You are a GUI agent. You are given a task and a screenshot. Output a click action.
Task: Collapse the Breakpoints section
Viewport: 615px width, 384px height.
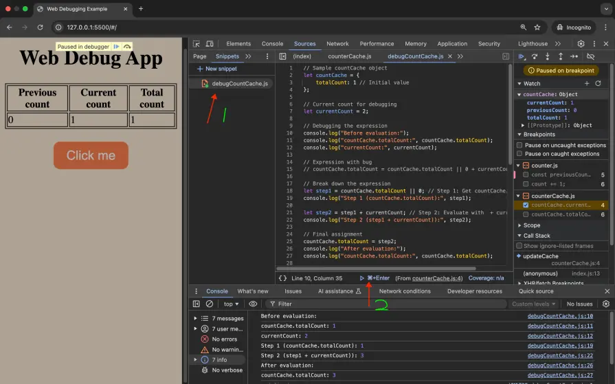(519, 135)
